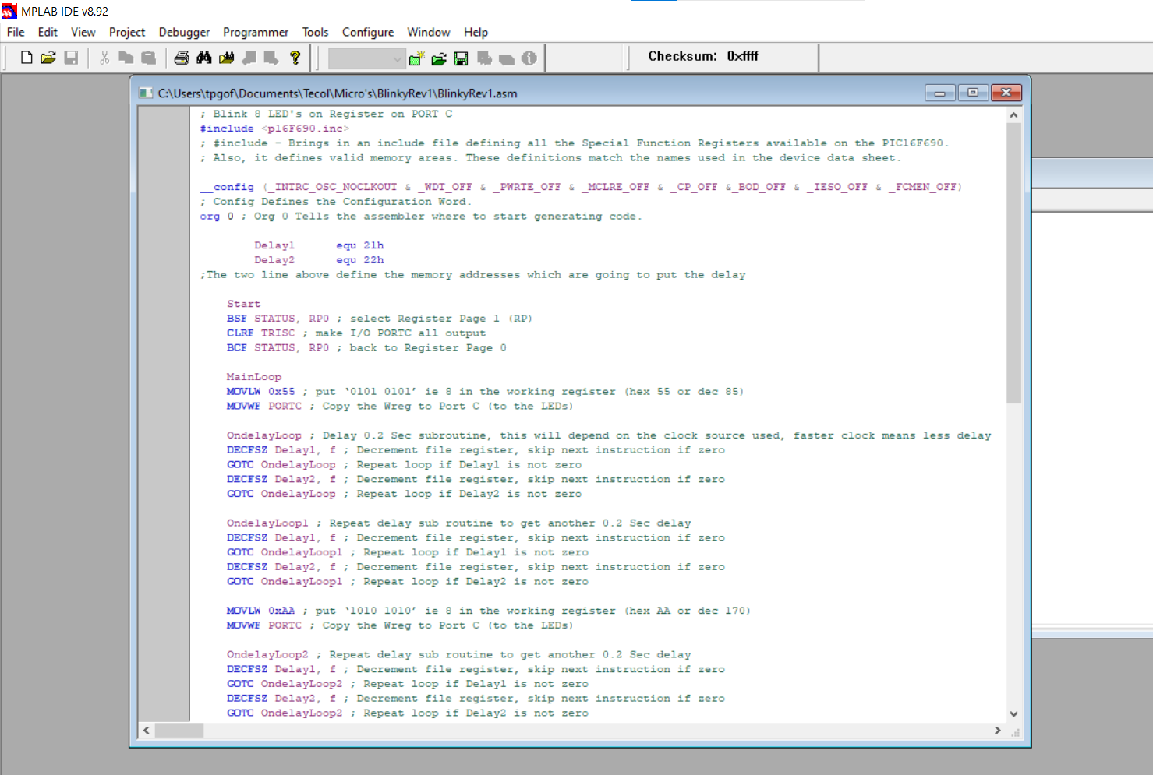Open the Tools menu

click(315, 32)
